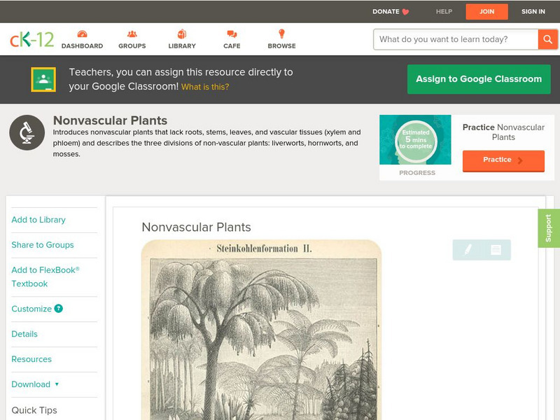The image size is (560, 420).
Task: Open the notes tool icon
Action: [496, 249]
